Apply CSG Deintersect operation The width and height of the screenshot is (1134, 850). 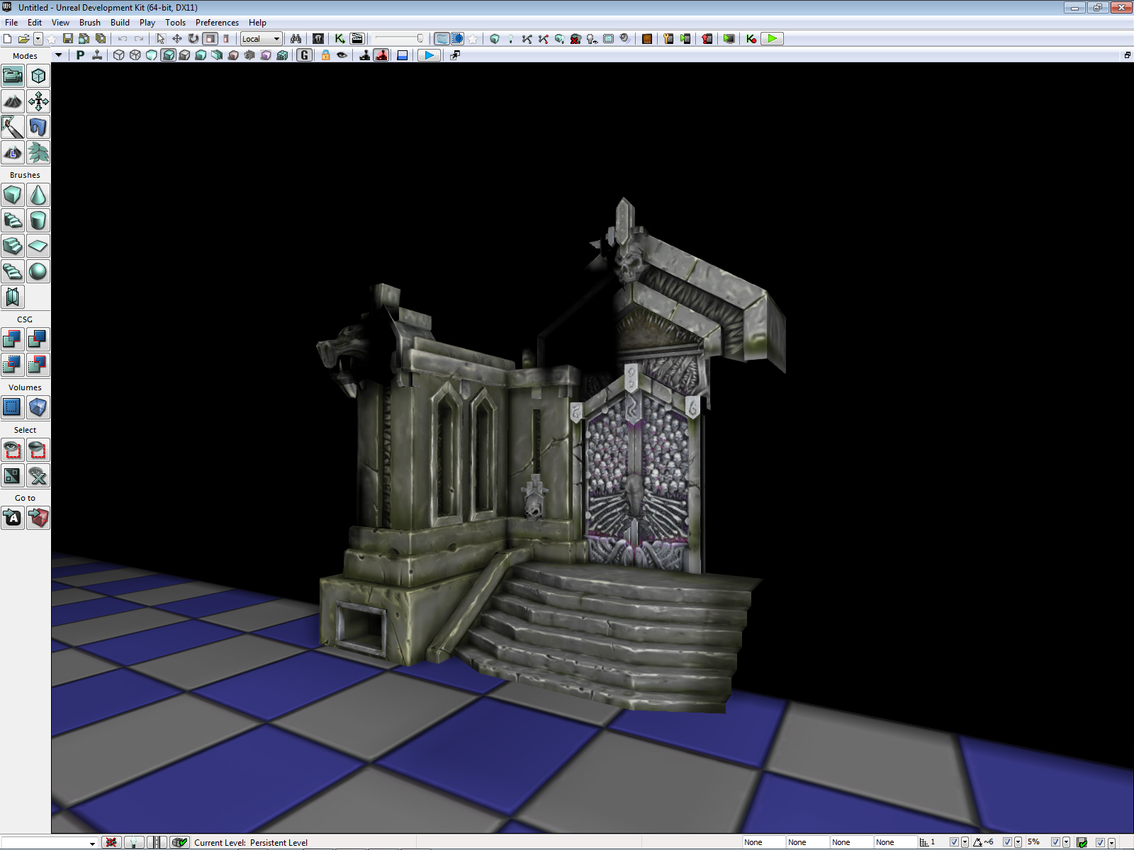38,365
